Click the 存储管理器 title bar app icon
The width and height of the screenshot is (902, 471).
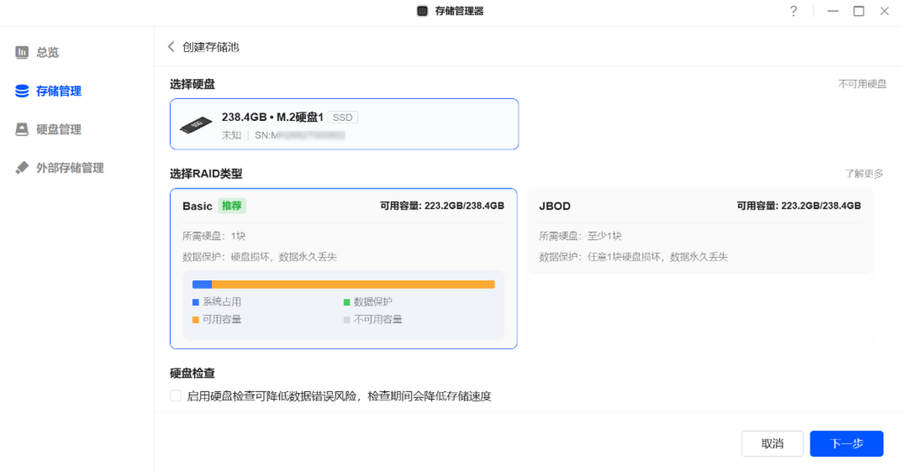point(422,11)
